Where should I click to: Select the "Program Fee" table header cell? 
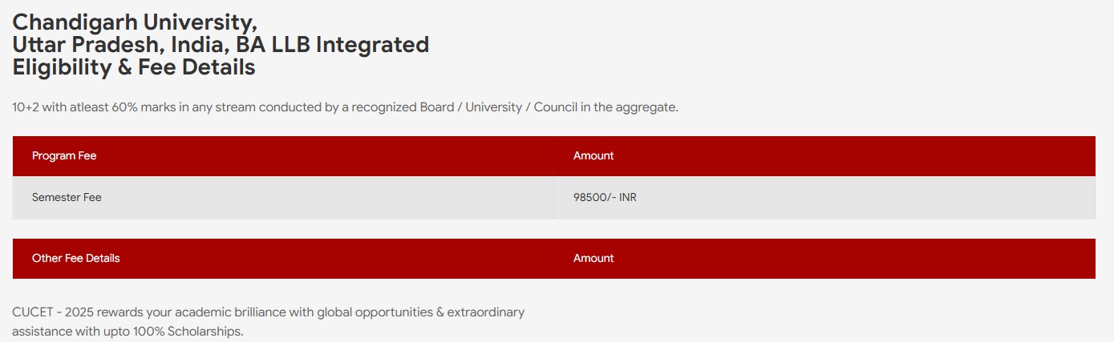tap(64, 156)
